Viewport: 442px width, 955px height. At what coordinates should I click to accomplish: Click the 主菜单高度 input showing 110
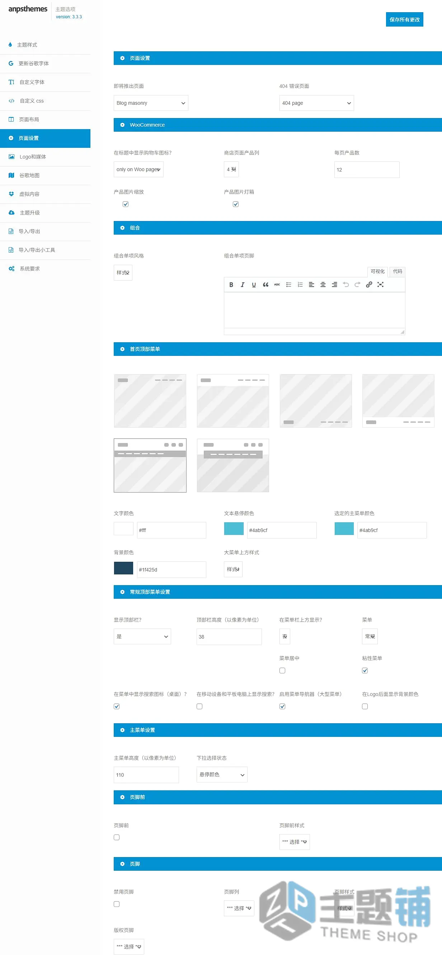click(146, 775)
